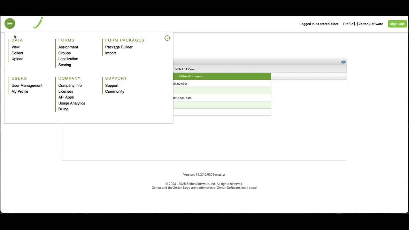This screenshot has width=409, height=230.
Task: Click the job_number filter cell
Action: [222, 83]
